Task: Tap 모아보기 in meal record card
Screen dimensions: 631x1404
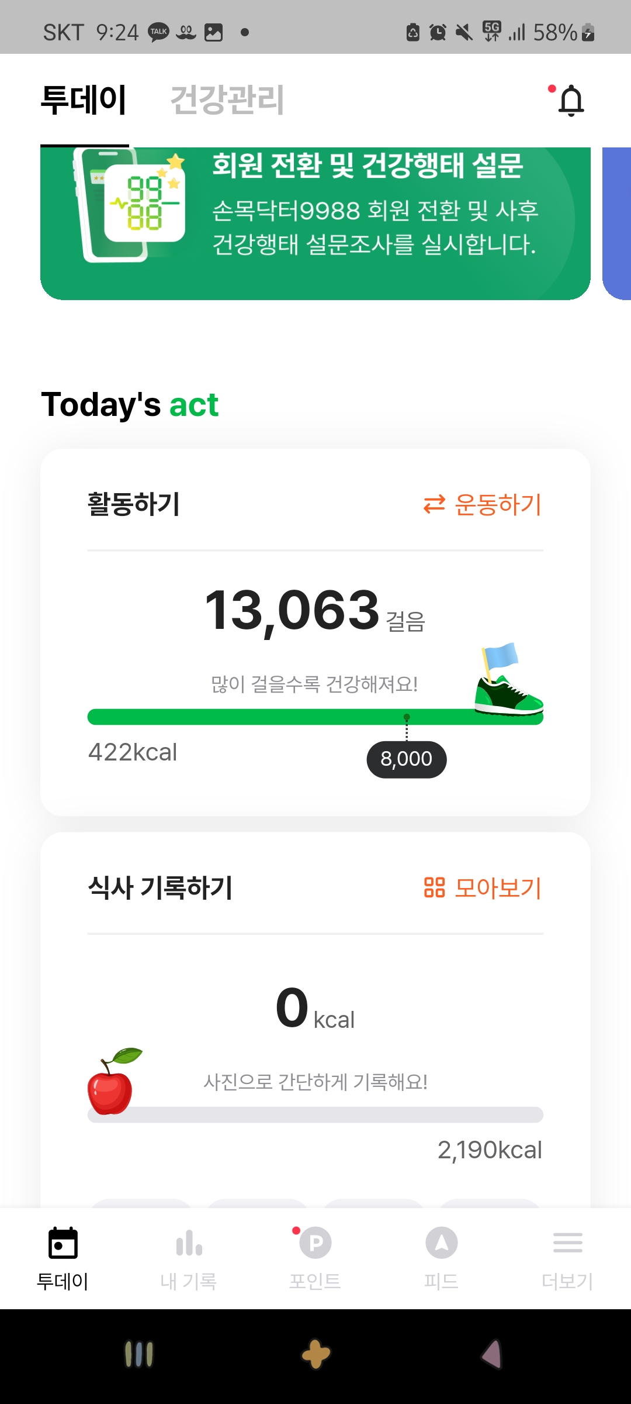Action: click(x=483, y=887)
